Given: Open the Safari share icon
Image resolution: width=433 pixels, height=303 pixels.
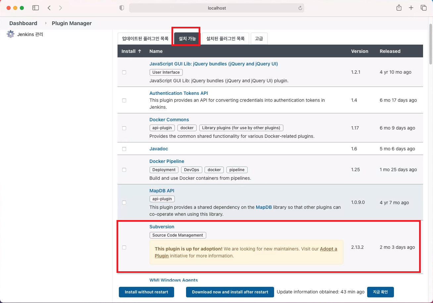Looking at the screenshot, I should [x=399, y=8].
